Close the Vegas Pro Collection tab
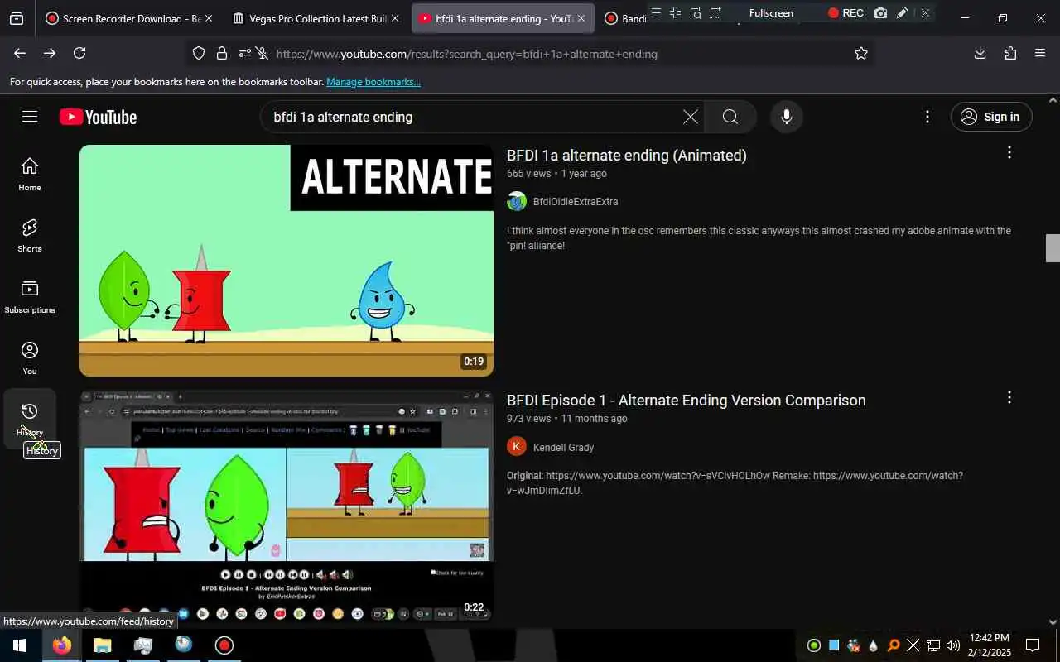Viewport: 1060px width, 662px height. 395,18
